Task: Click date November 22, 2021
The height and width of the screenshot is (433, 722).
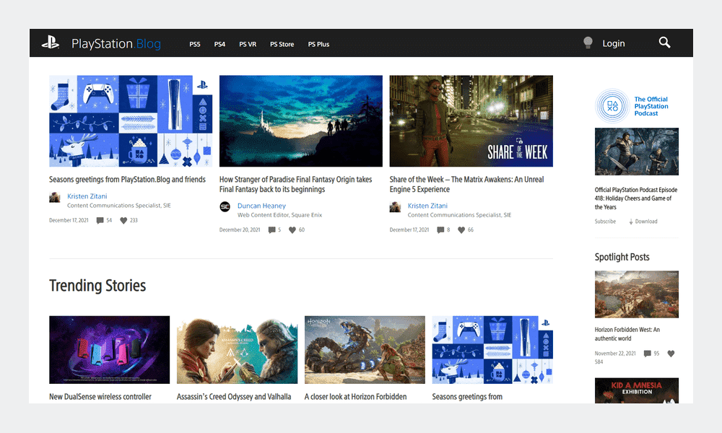Action: pyautogui.click(x=615, y=354)
